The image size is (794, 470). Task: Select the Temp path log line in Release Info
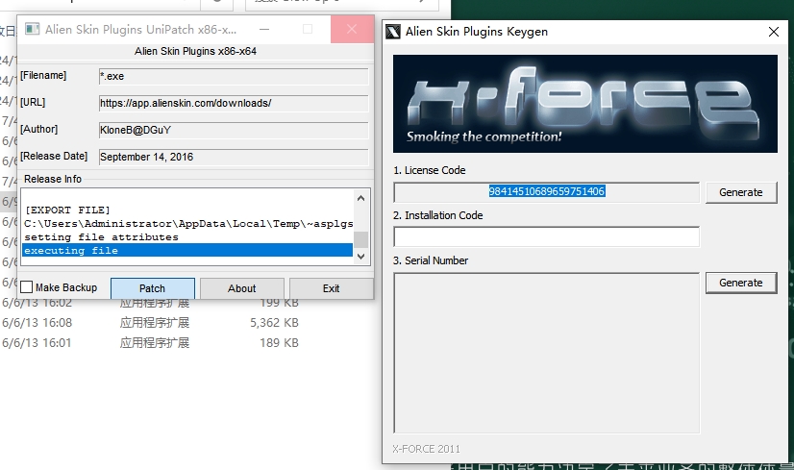tap(187, 223)
